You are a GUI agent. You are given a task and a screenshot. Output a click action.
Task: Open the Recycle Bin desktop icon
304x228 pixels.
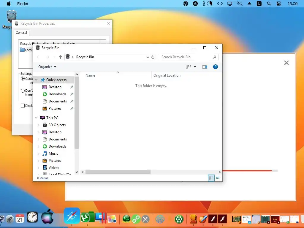tap(11, 17)
